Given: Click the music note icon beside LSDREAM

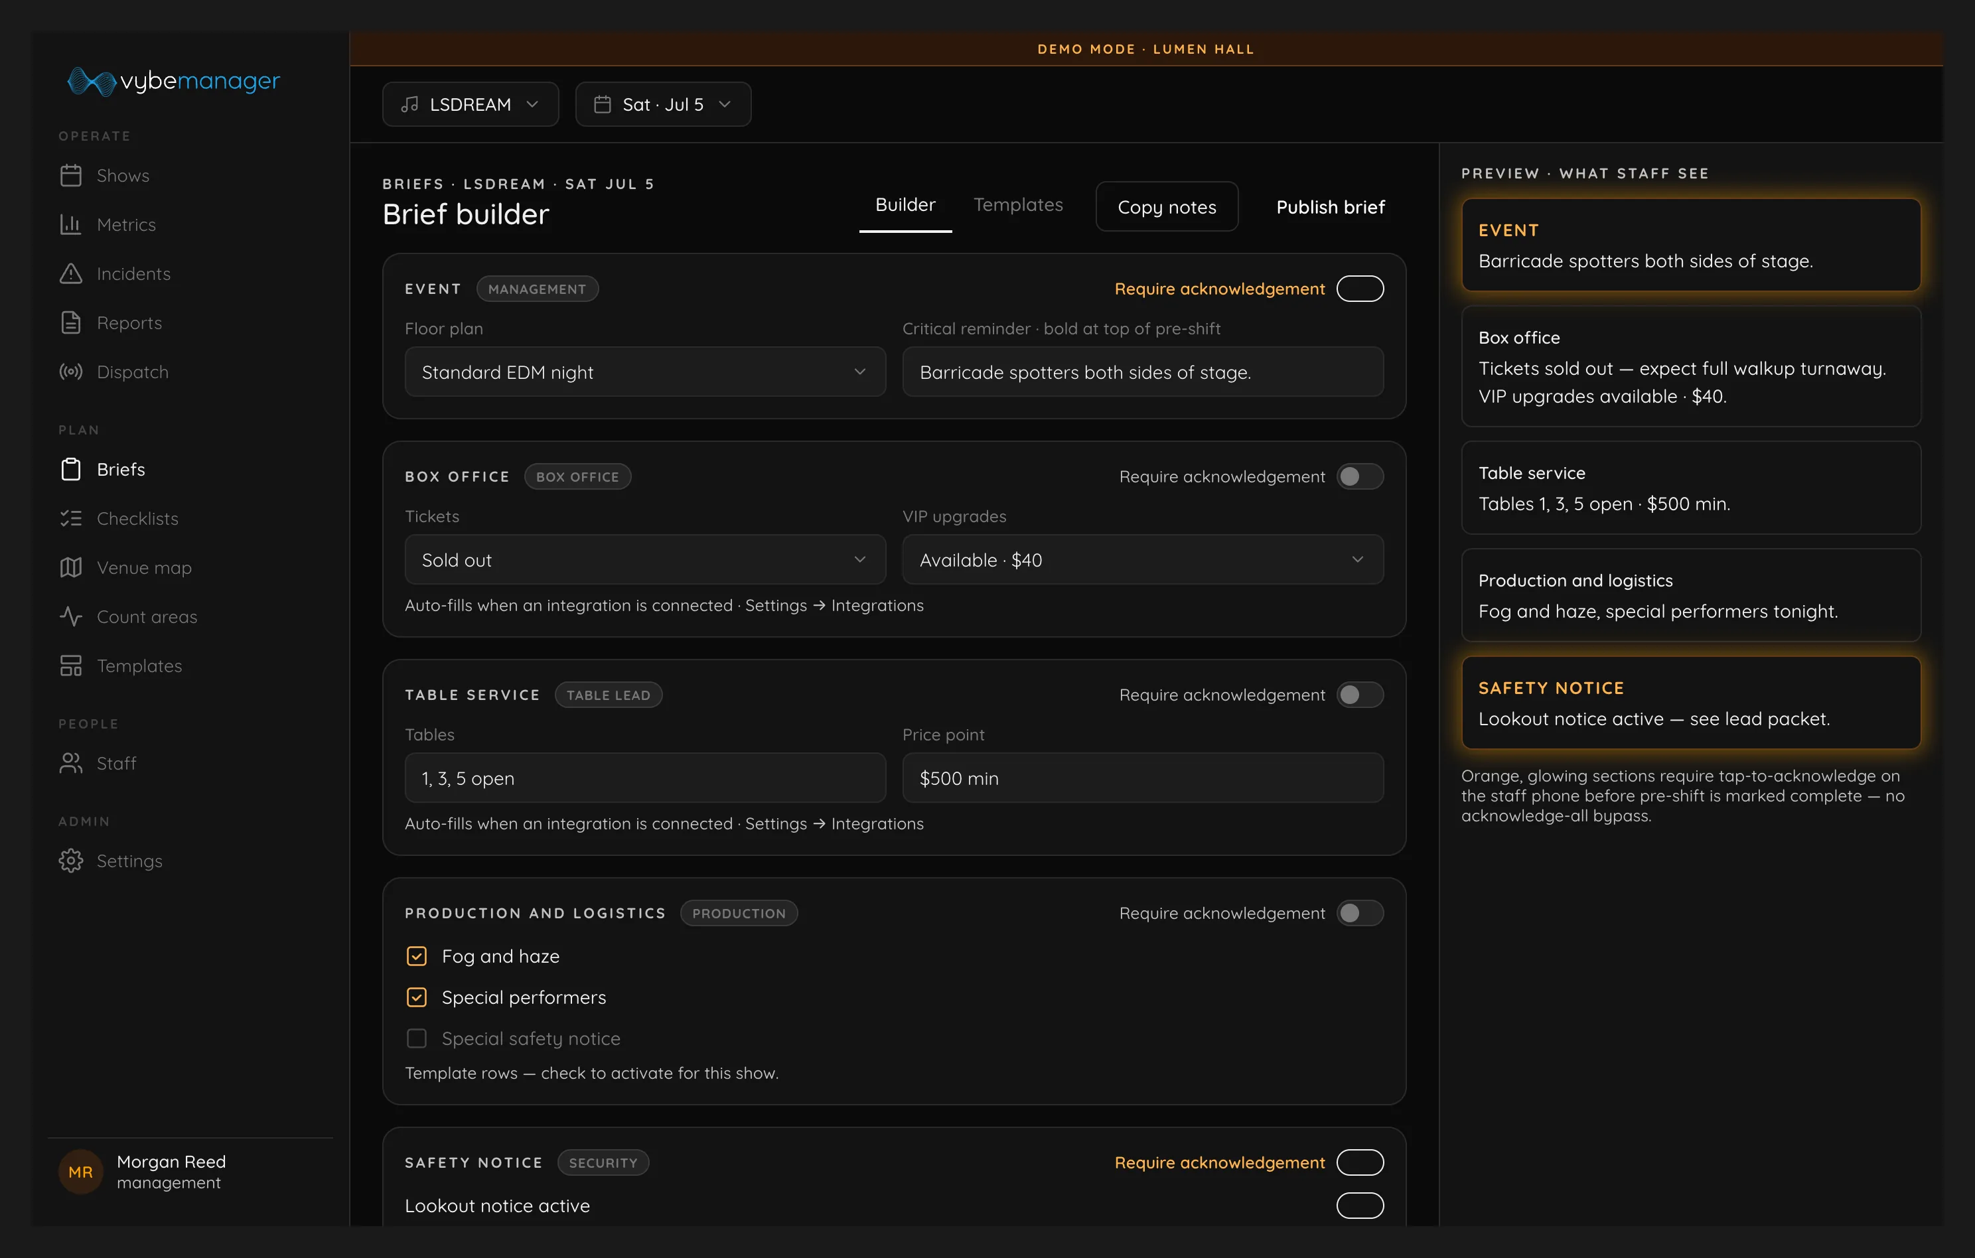Looking at the screenshot, I should click(410, 105).
